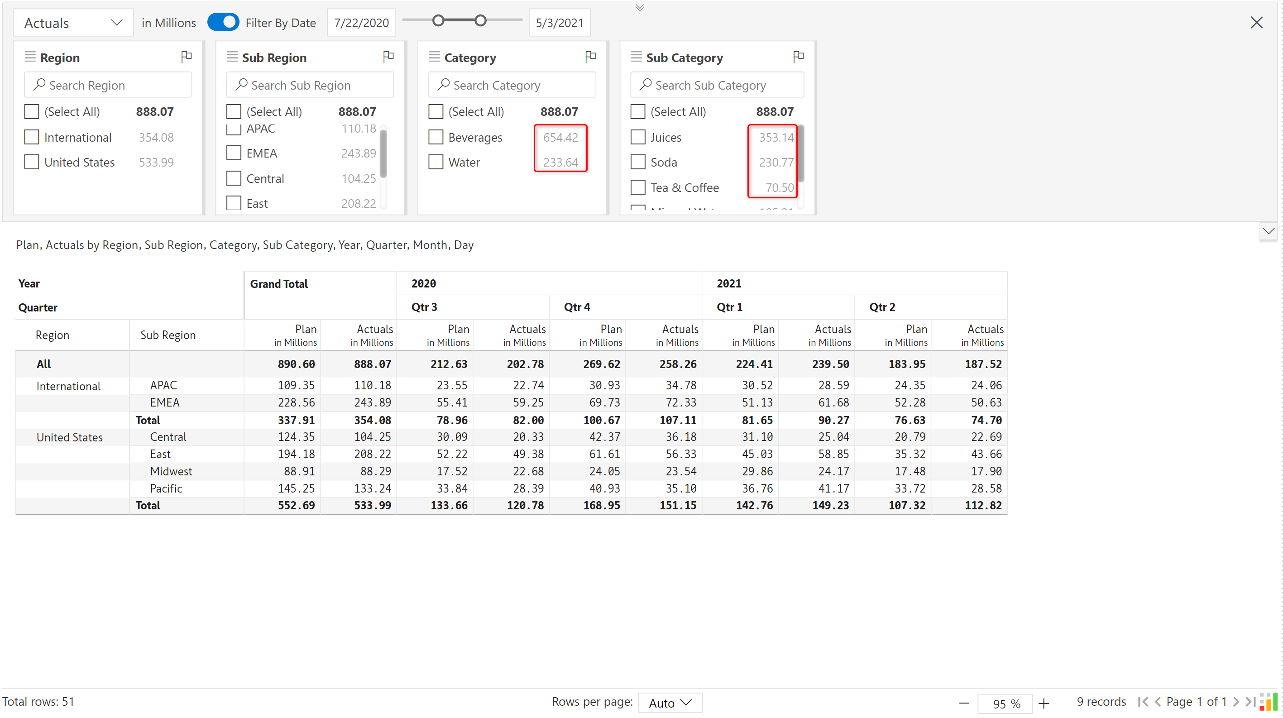The height and width of the screenshot is (718, 1283).
Task: Check the International region checkbox
Action: pos(32,137)
